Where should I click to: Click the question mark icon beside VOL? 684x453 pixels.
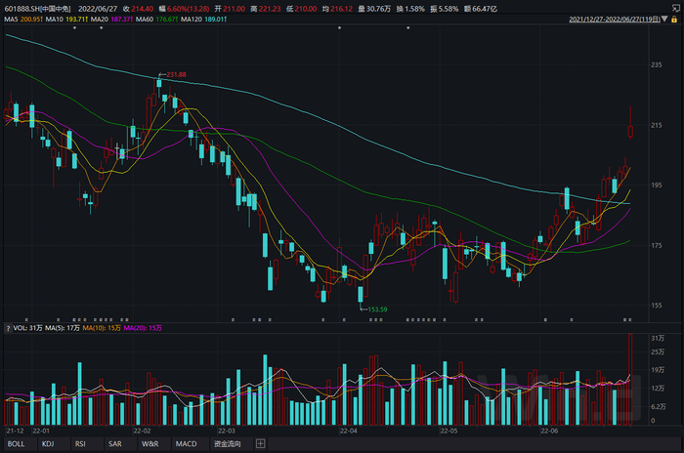[x=8, y=327]
